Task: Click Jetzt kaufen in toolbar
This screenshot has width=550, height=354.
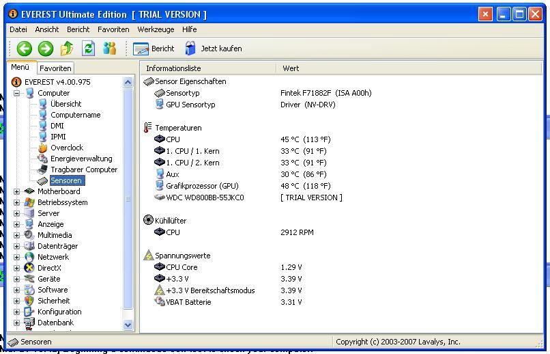Action: click(214, 49)
